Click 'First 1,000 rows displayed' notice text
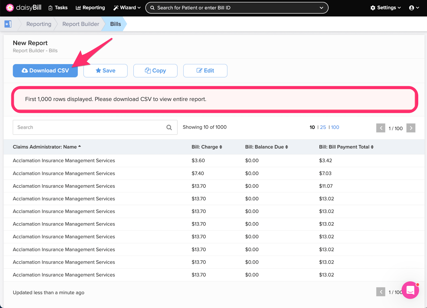 pos(116,99)
